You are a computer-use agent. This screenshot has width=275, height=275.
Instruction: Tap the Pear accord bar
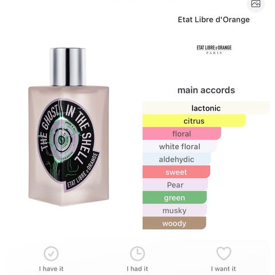175,185
